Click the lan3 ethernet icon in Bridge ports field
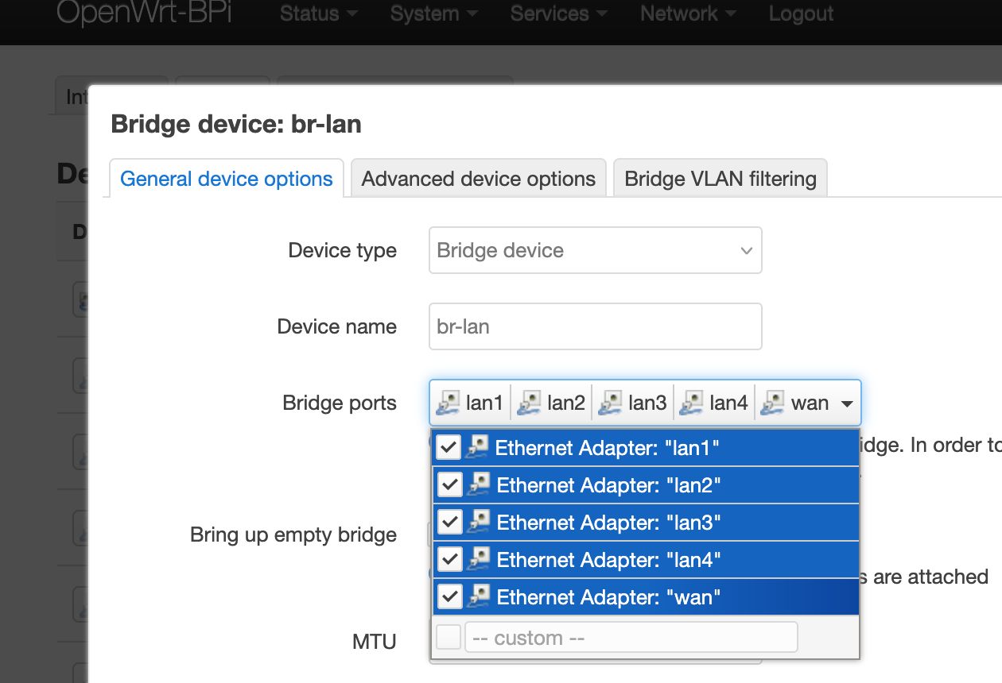The image size is (1002, 683). point(610,403)
